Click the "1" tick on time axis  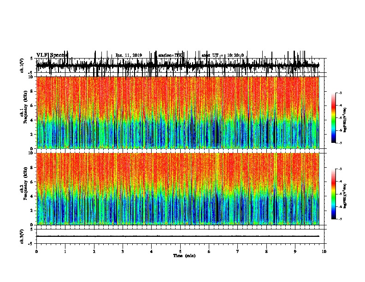tap(65, 252)
